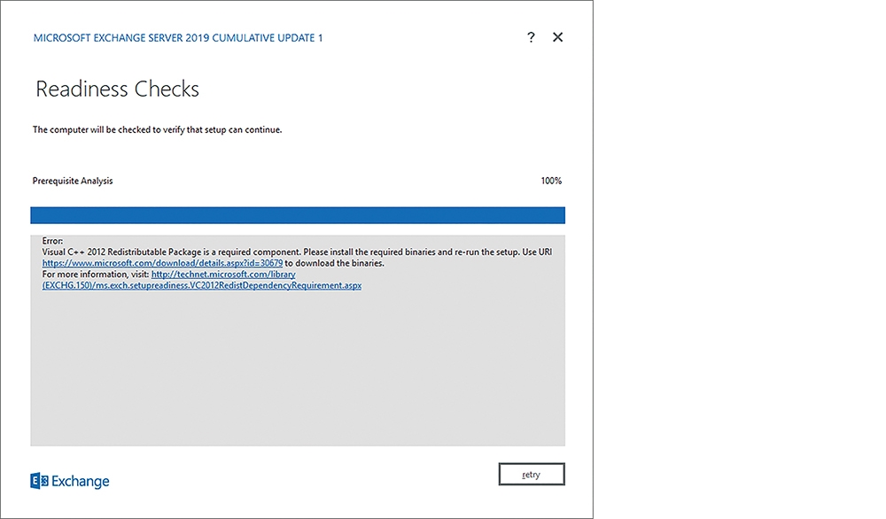Close the Exchange setup window
886x519 pixels.
click(x=557, y=37)
